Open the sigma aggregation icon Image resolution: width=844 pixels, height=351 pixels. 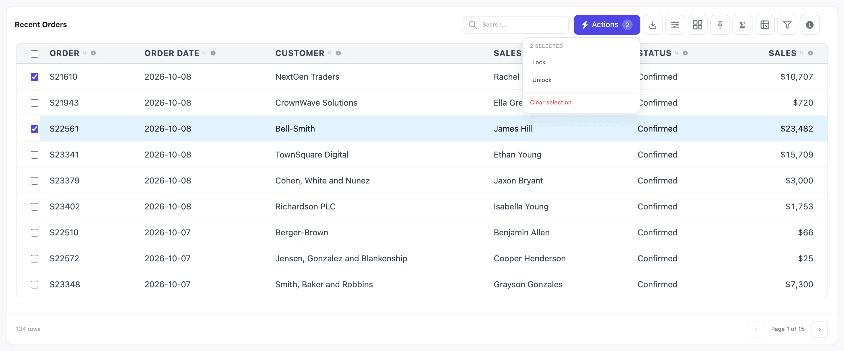pyautogui.click(x=742, y=25)
